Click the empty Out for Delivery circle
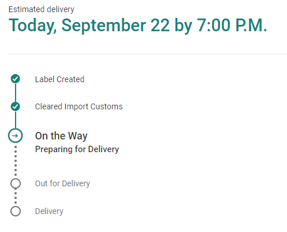The width and height of the screenshot is (287, 232). [x=16, y=183]
